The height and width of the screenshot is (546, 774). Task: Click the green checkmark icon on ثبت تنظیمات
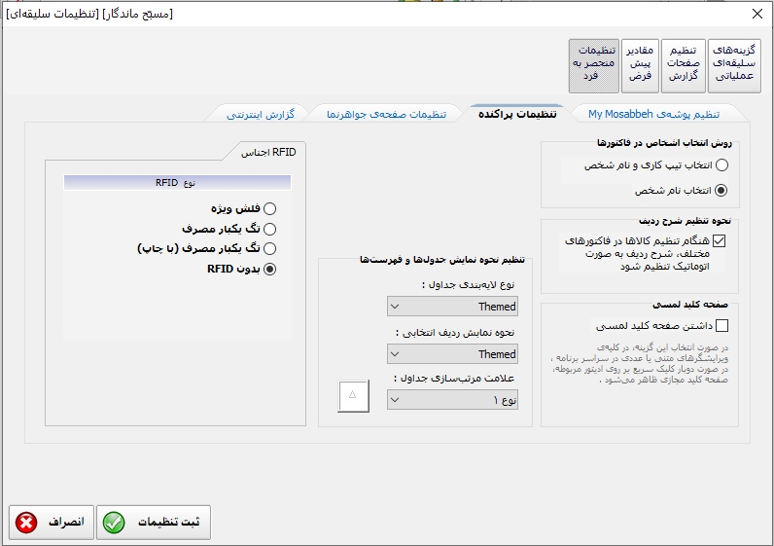point(114,523)
